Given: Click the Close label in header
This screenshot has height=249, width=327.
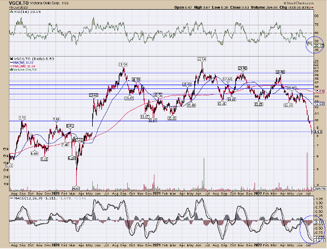Looking at the screenshot, I should (235, 8).
